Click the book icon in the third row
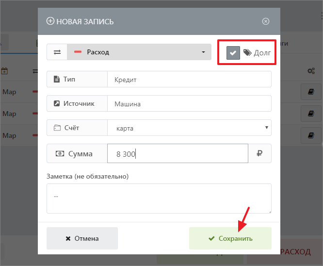 coord(311,135)
